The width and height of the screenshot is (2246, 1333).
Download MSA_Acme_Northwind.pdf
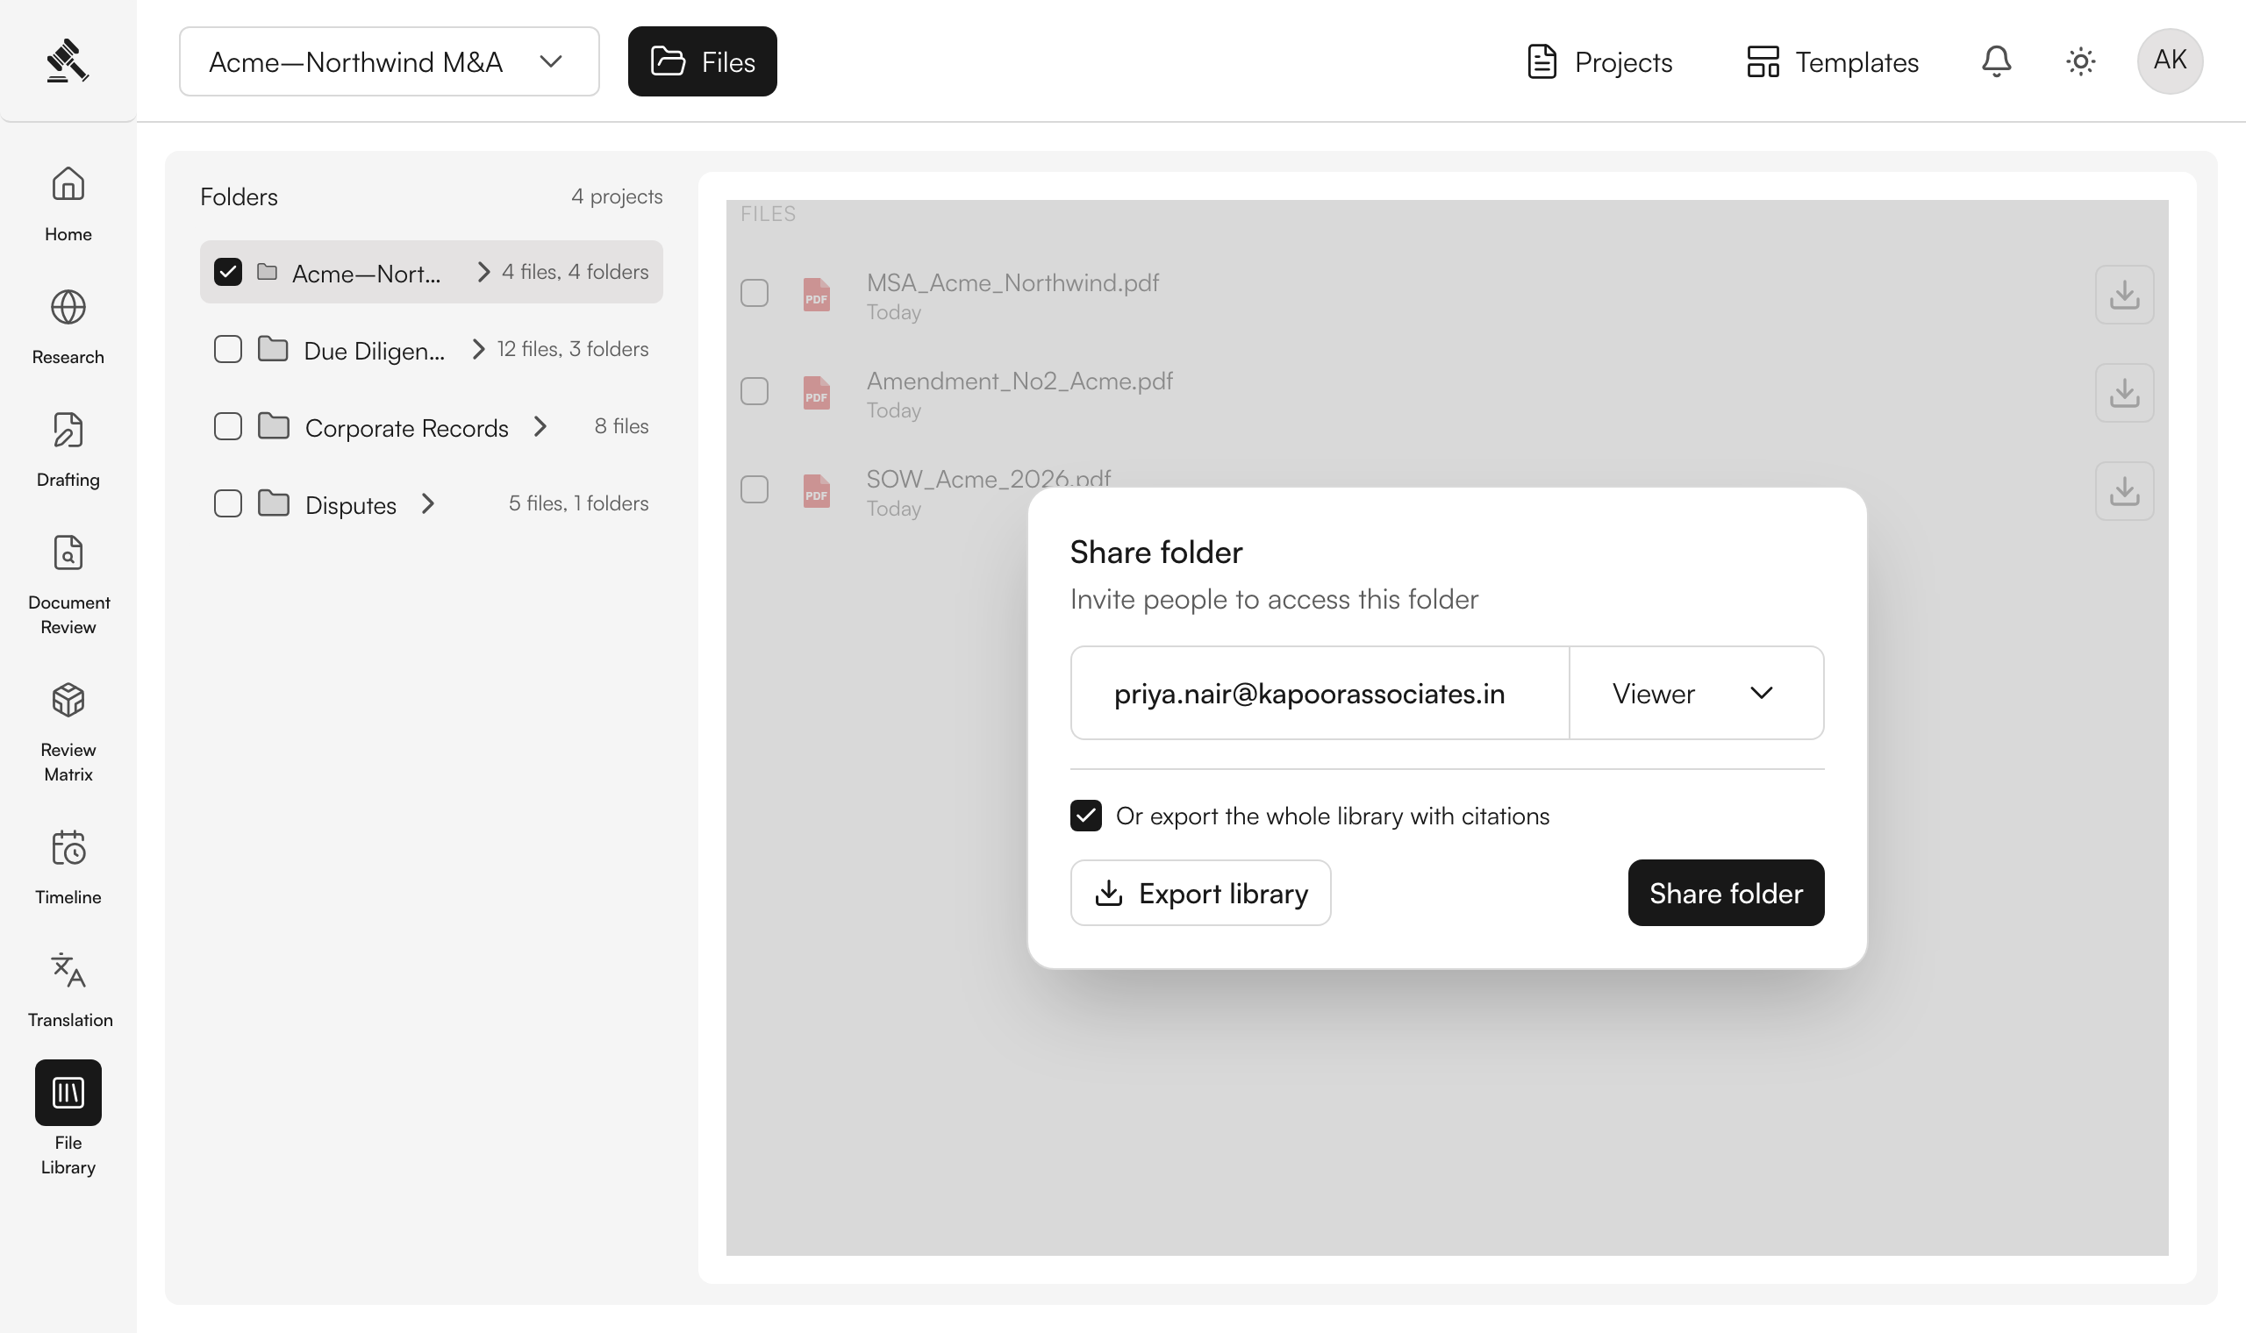point(2124,295)
